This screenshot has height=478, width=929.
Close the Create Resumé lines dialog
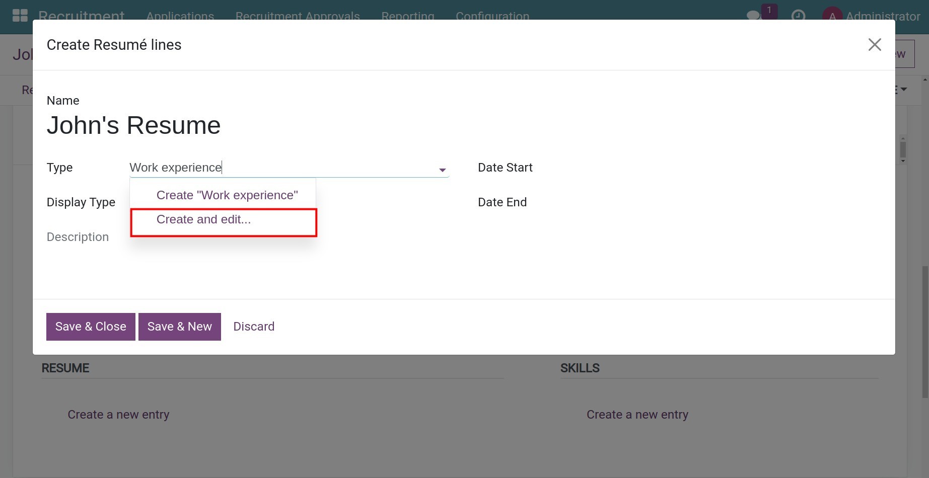pos(875,45)
